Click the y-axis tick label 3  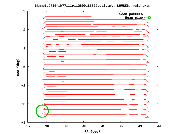click(25, 11)
